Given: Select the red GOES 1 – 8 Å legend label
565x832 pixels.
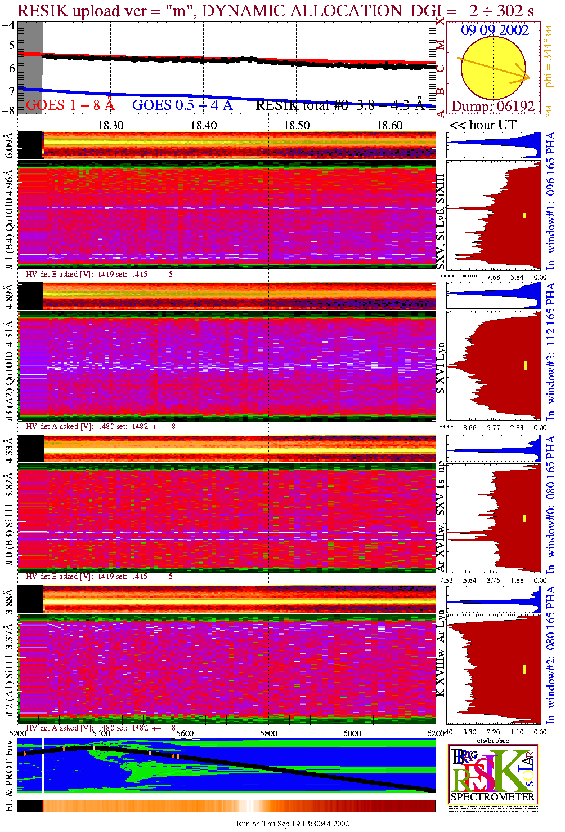Looking at the screenshot, I should [70, 105].
